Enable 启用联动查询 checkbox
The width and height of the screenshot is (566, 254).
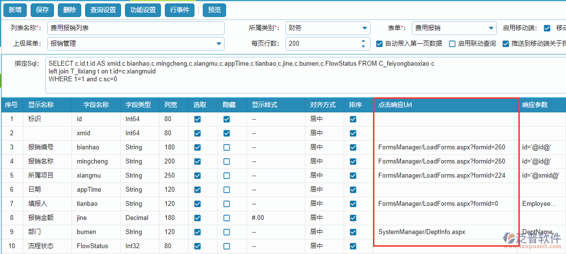click(x=452, y=44)
